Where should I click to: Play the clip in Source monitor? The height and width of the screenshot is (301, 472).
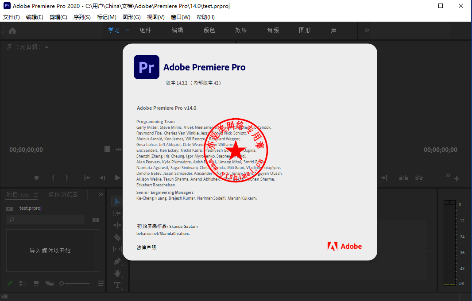(117, 178)
